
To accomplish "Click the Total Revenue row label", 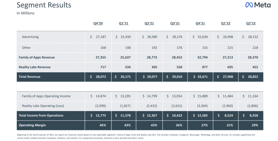I will [29, 77].
